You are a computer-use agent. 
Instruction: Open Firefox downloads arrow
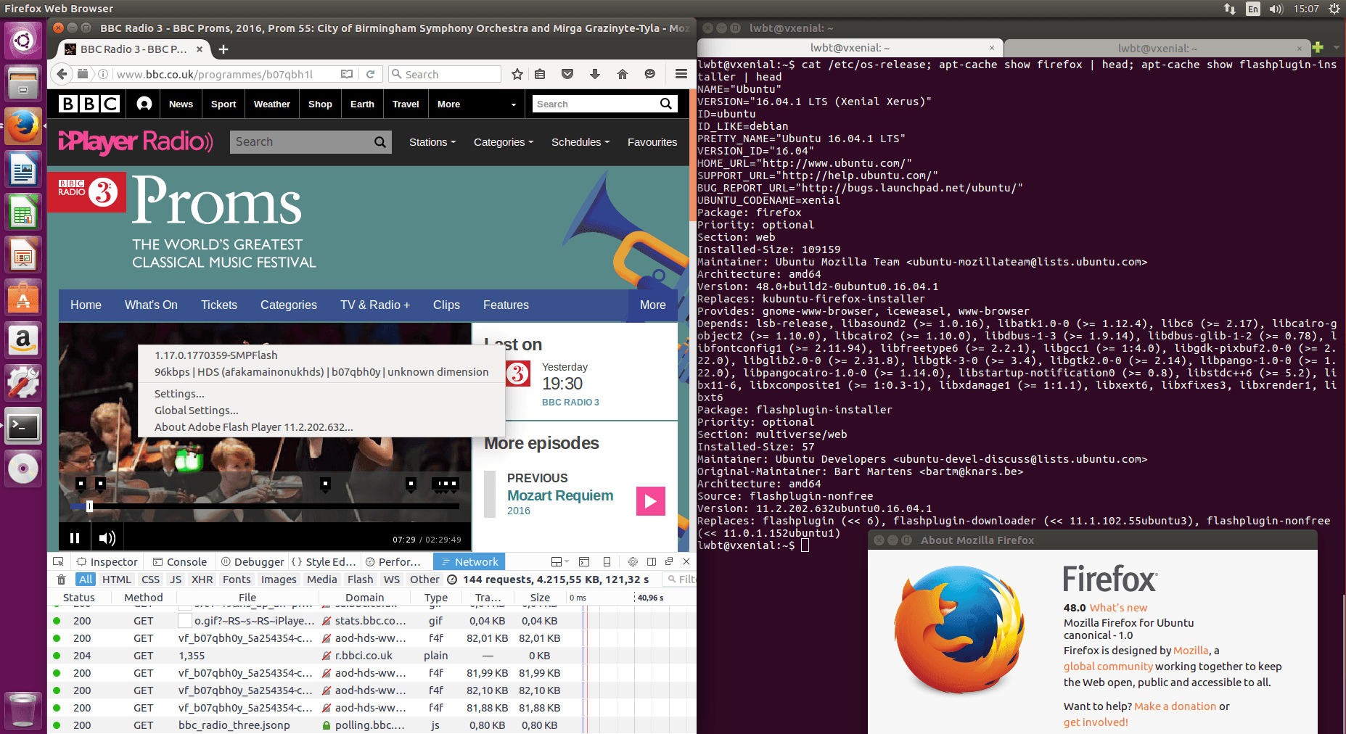click(595, 74)
